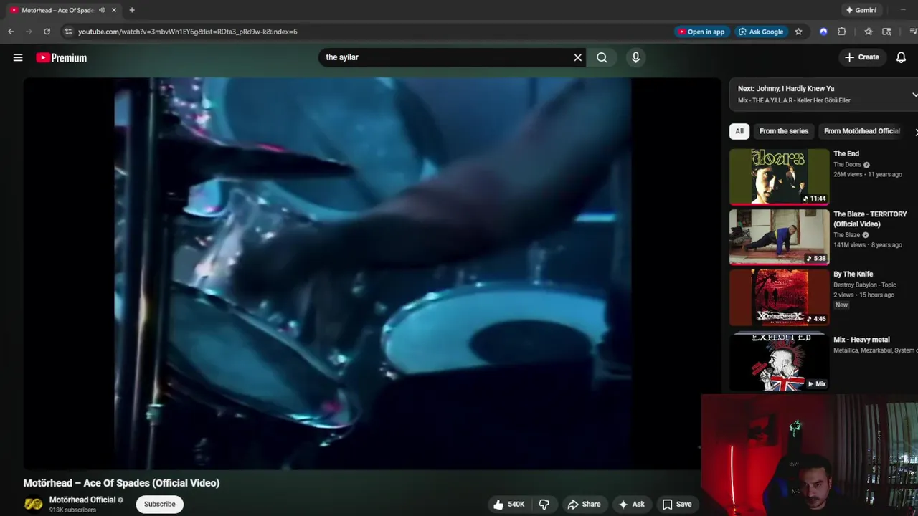Open Motörhead Official channel avatar
The width and height of the screenshot is (918, 516).
pyautogui.click(x=34, y=504)
